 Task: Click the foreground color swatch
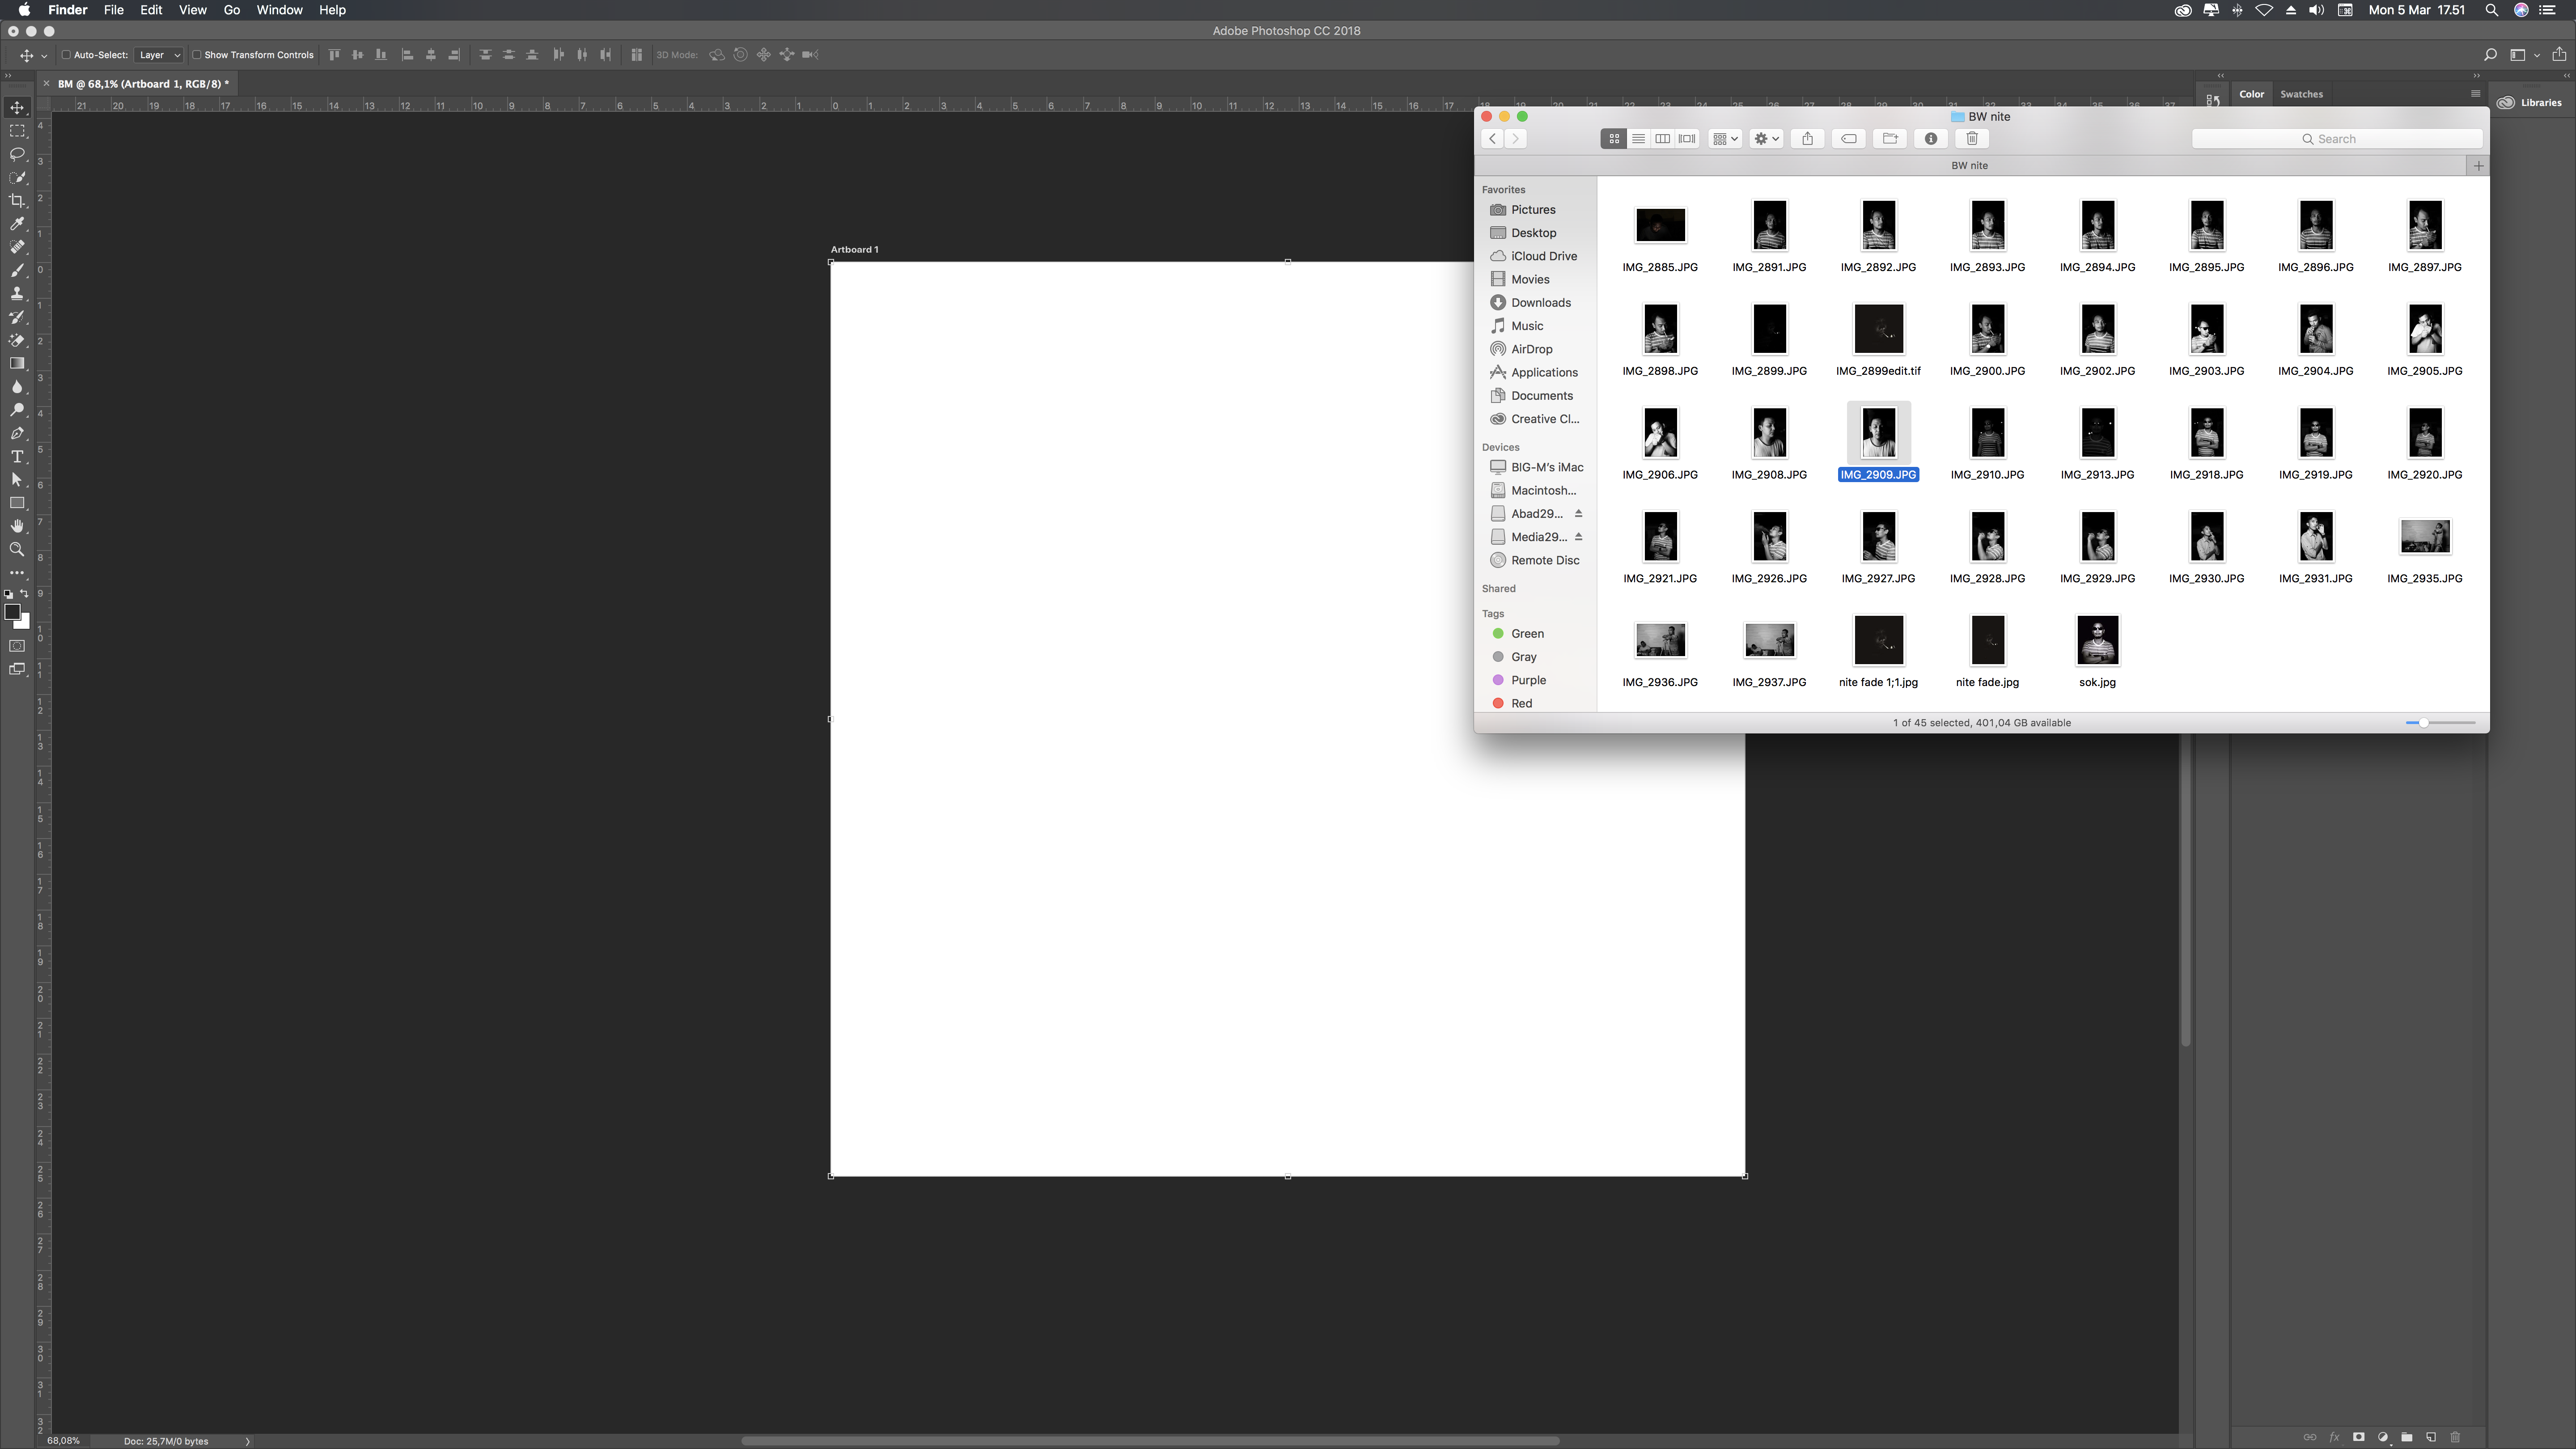(12, 612)
